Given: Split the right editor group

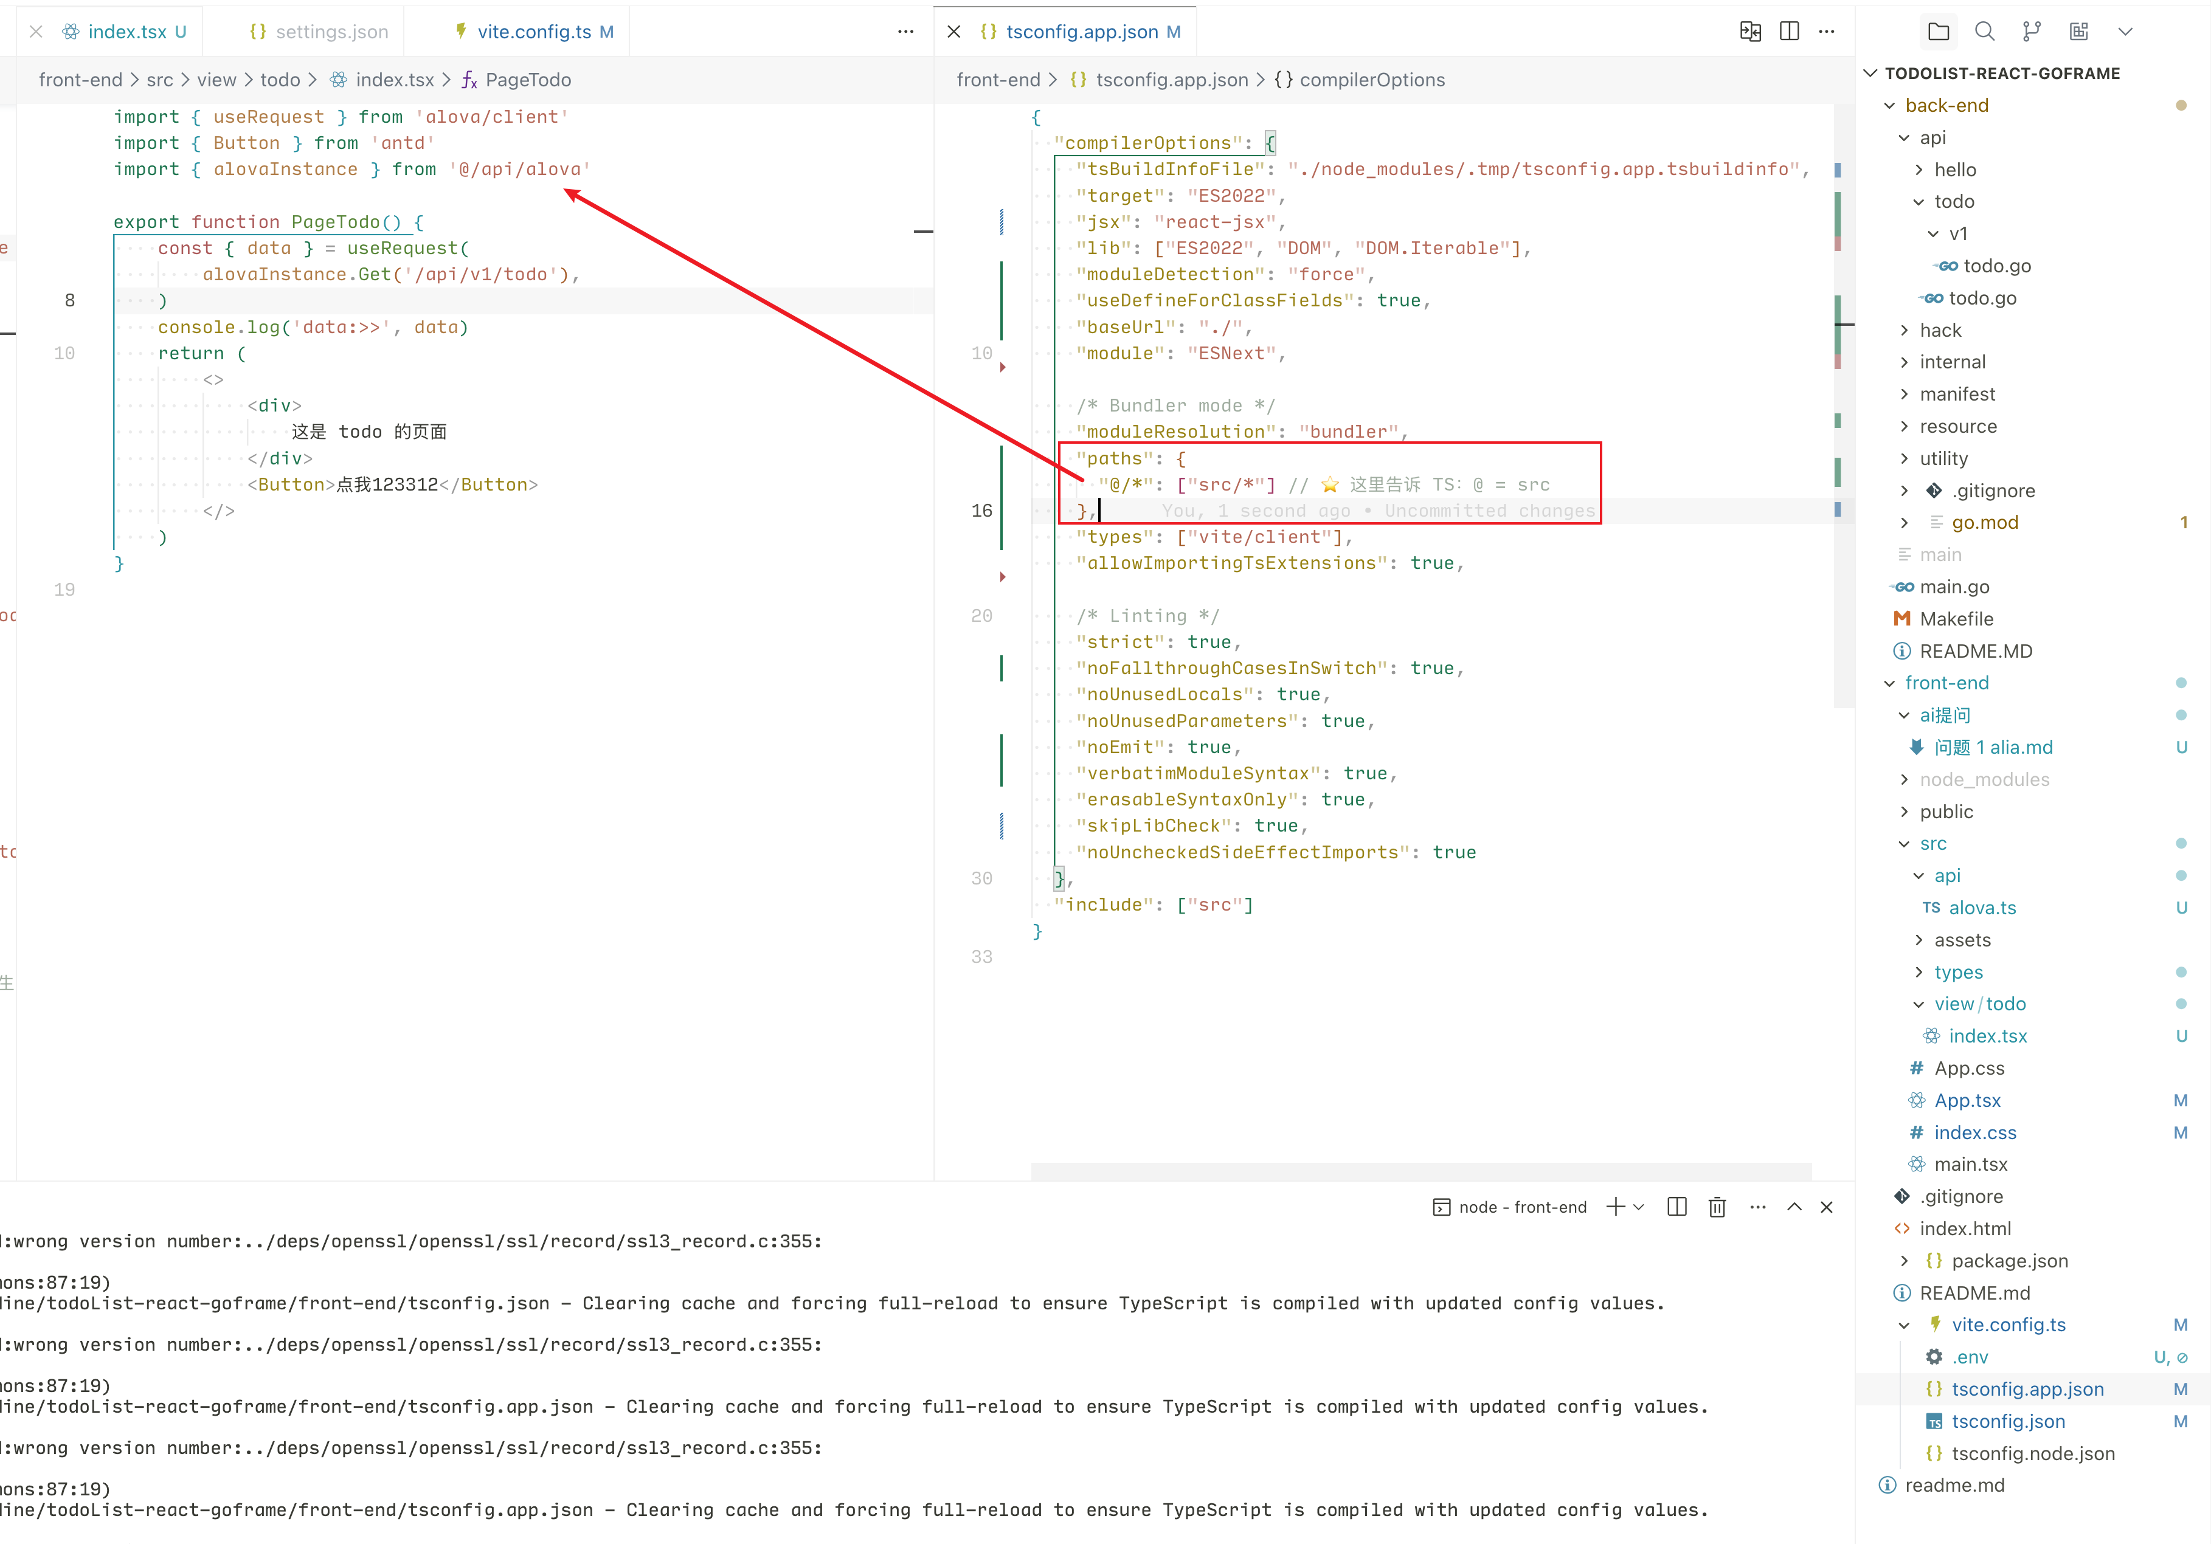Looking at the screenshot, I should pos(1789,32).
